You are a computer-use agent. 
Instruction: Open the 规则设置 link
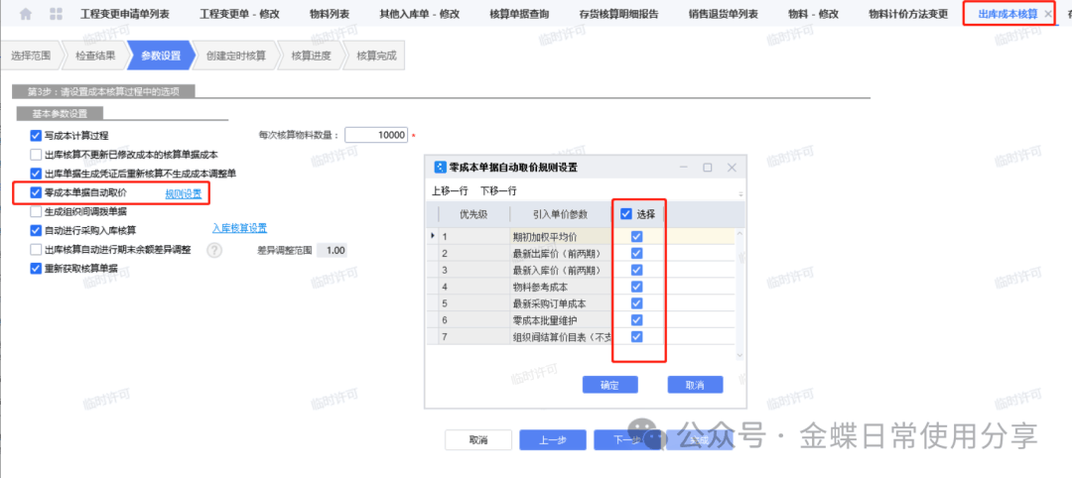tap(184, 194)
